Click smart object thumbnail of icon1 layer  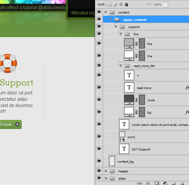point(122,137)
